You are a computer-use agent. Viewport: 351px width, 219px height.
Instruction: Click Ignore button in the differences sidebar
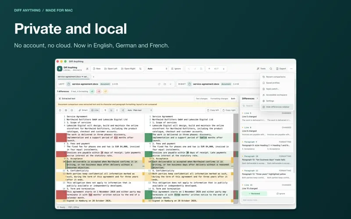(280, 194)
